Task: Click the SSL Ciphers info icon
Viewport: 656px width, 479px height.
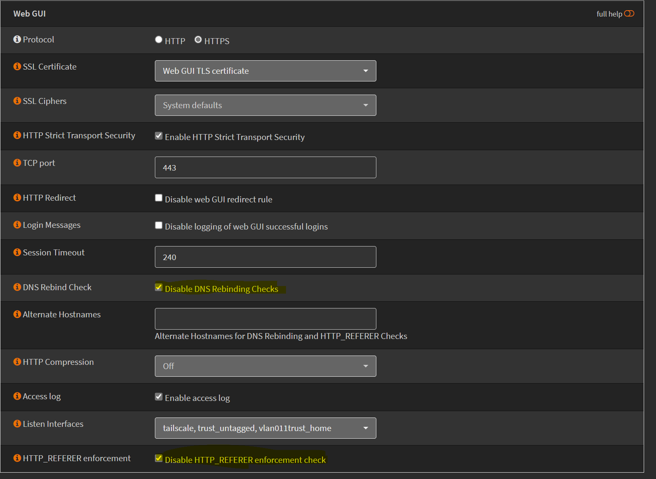Action: pyautogui.click(x=17, y=101)
